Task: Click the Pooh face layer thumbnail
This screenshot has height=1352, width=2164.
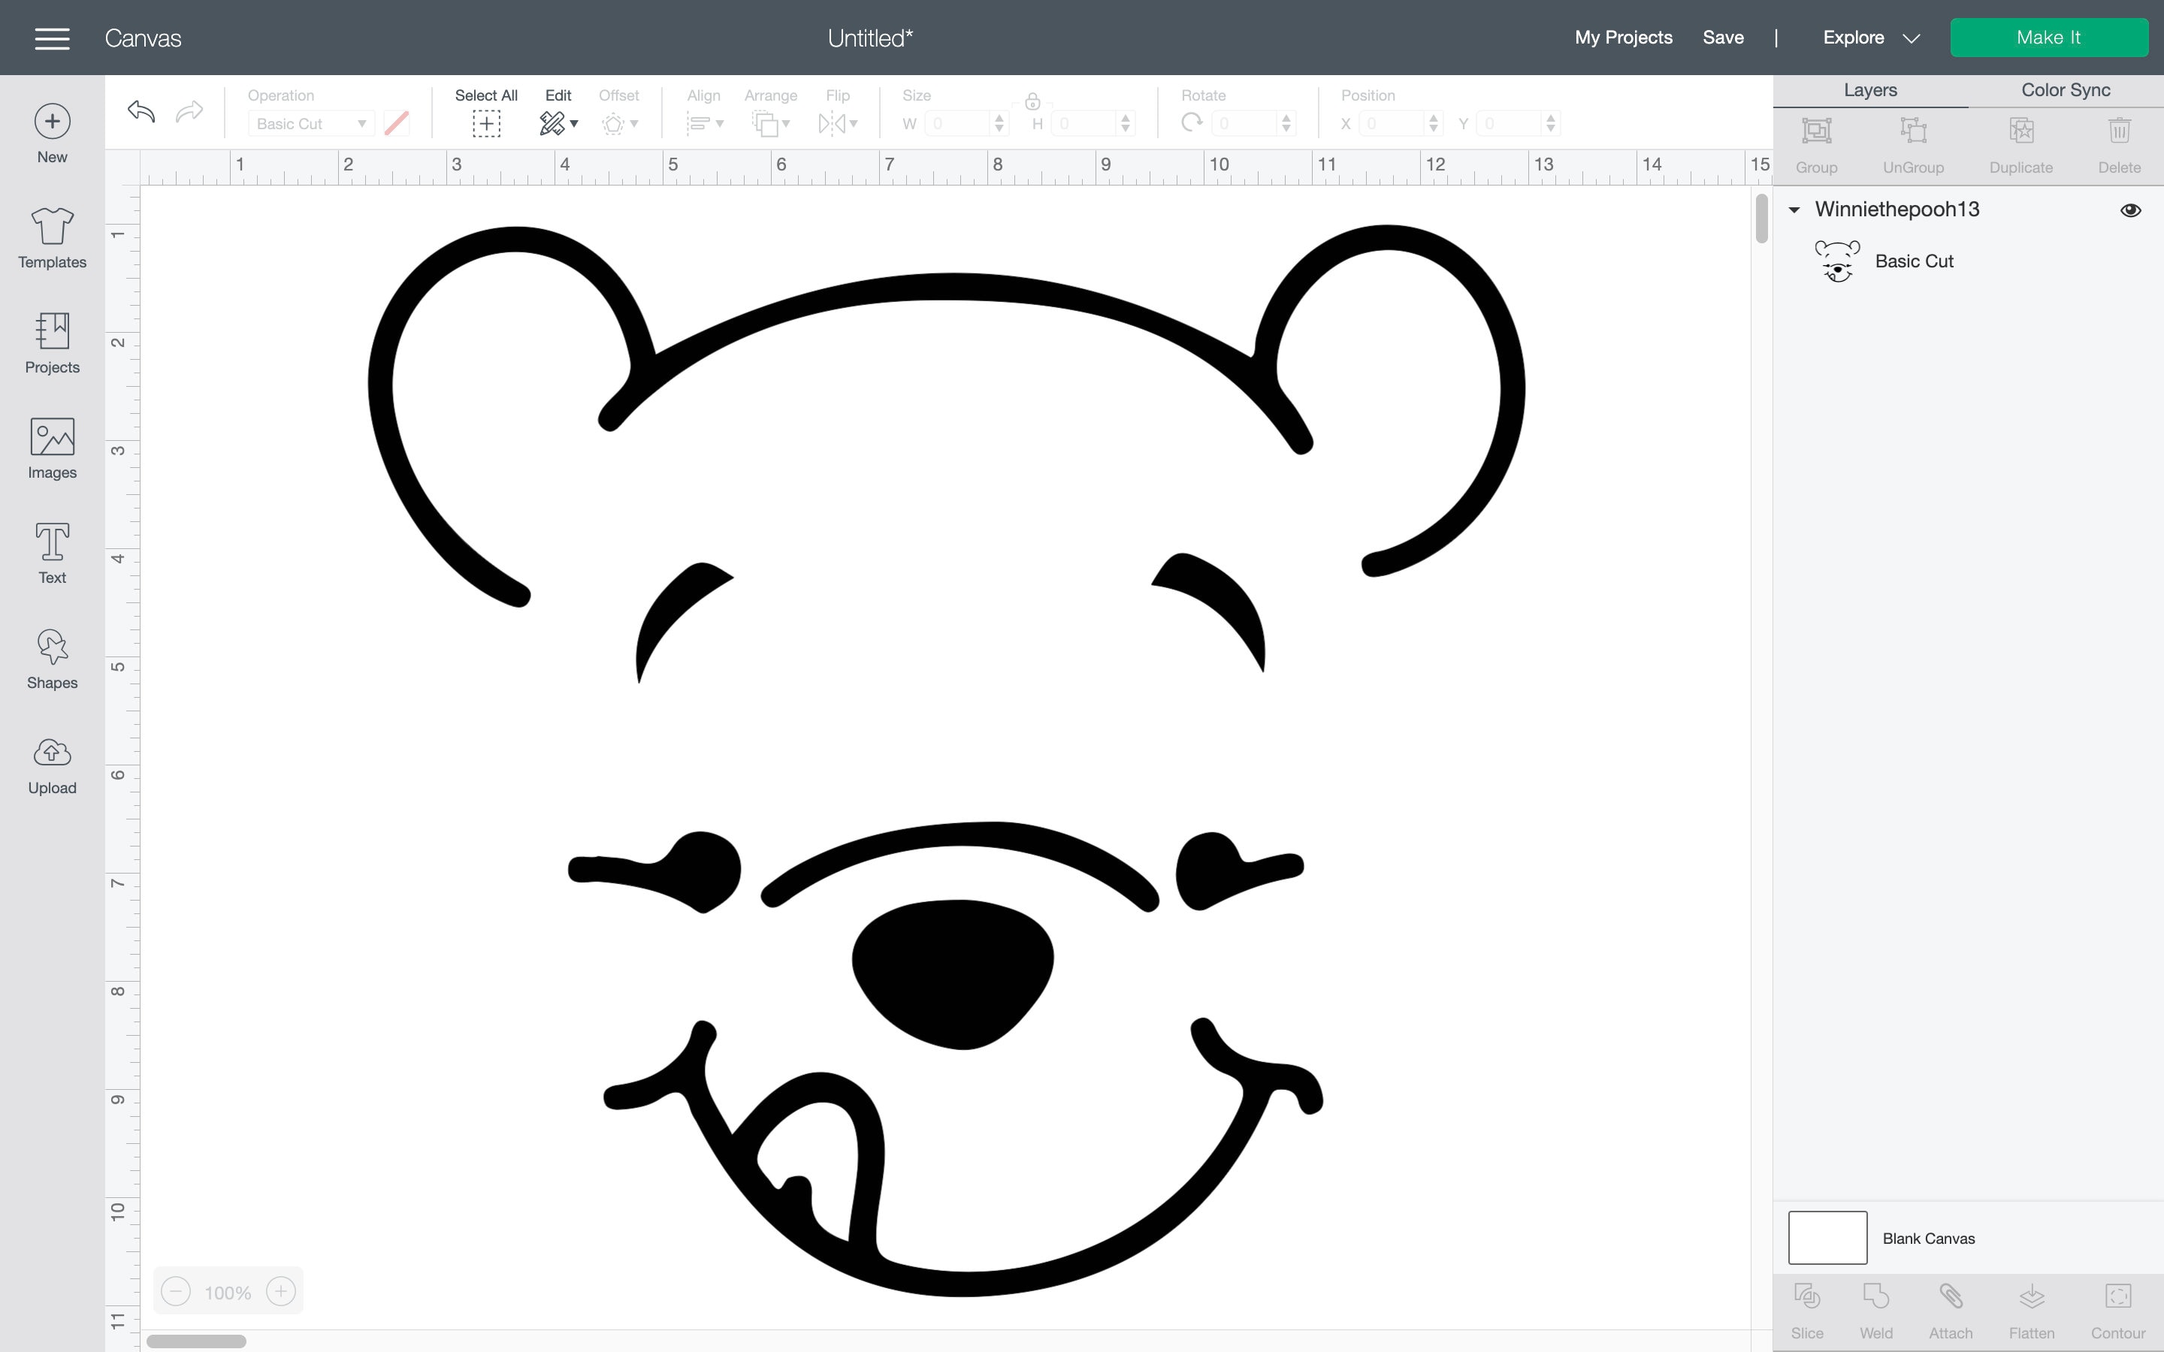Action: 1836,261
